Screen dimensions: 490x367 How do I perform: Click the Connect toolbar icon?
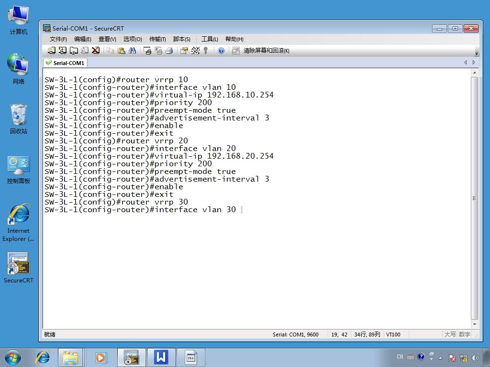pos(51,51)
